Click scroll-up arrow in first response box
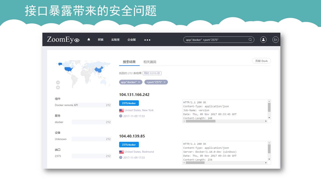 coord(269,101)
